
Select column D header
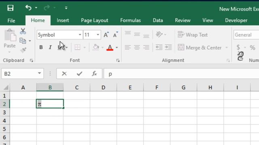[x=104, y=87]
